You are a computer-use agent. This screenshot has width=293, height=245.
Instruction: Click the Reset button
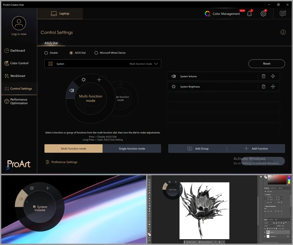click(x=267, y=64)
